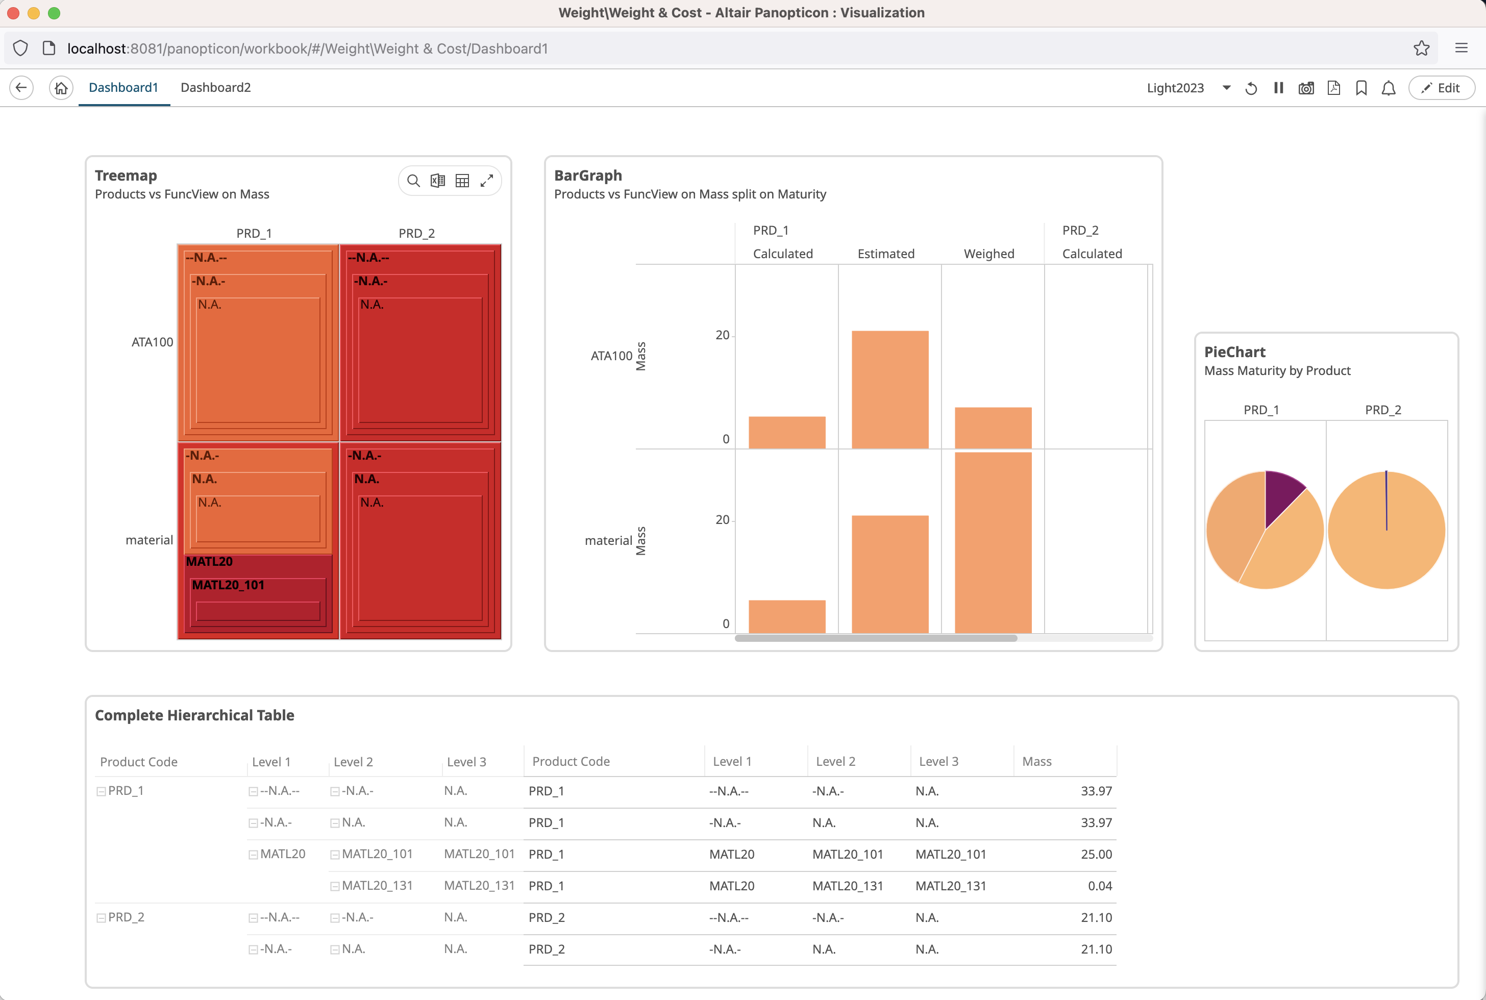The width and height of the screenshot is (1486, 1000).
Task: Collapse the MATL20 level 1 node
Action: pyautogui.click(x=253, y=855)
